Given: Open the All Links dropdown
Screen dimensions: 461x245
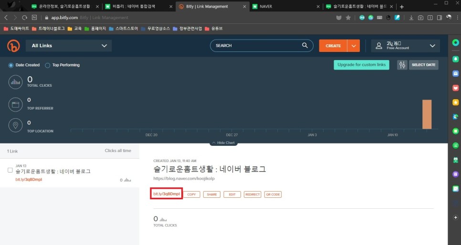Looking at the screenshot, I should pos(69,46).
